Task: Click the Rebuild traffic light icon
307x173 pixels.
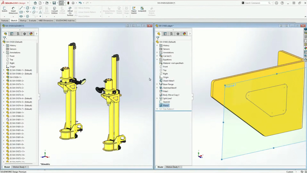Action: pos(68,3)
